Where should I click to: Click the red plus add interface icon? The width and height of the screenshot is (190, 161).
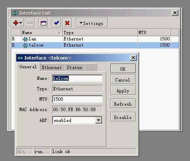pos(16,23)
